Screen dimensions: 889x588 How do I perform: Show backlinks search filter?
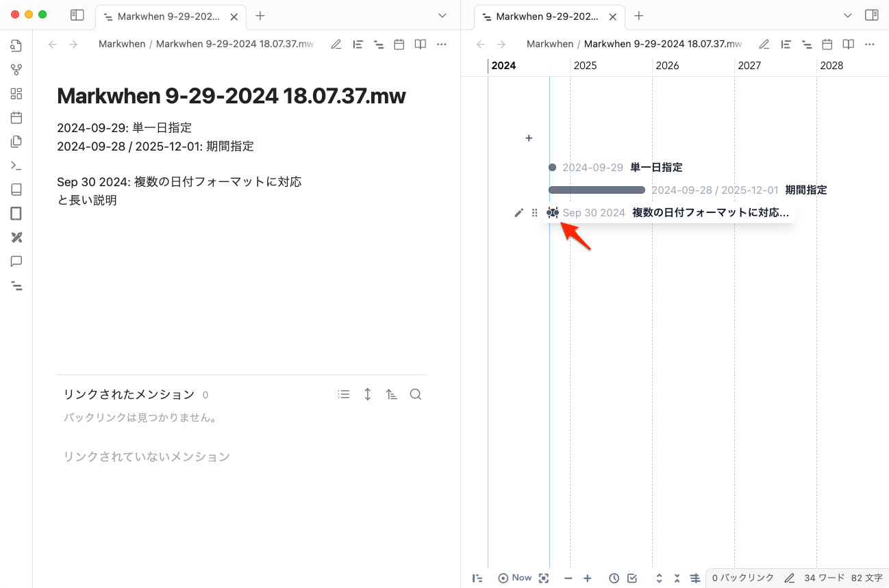(x=416, y=394)
